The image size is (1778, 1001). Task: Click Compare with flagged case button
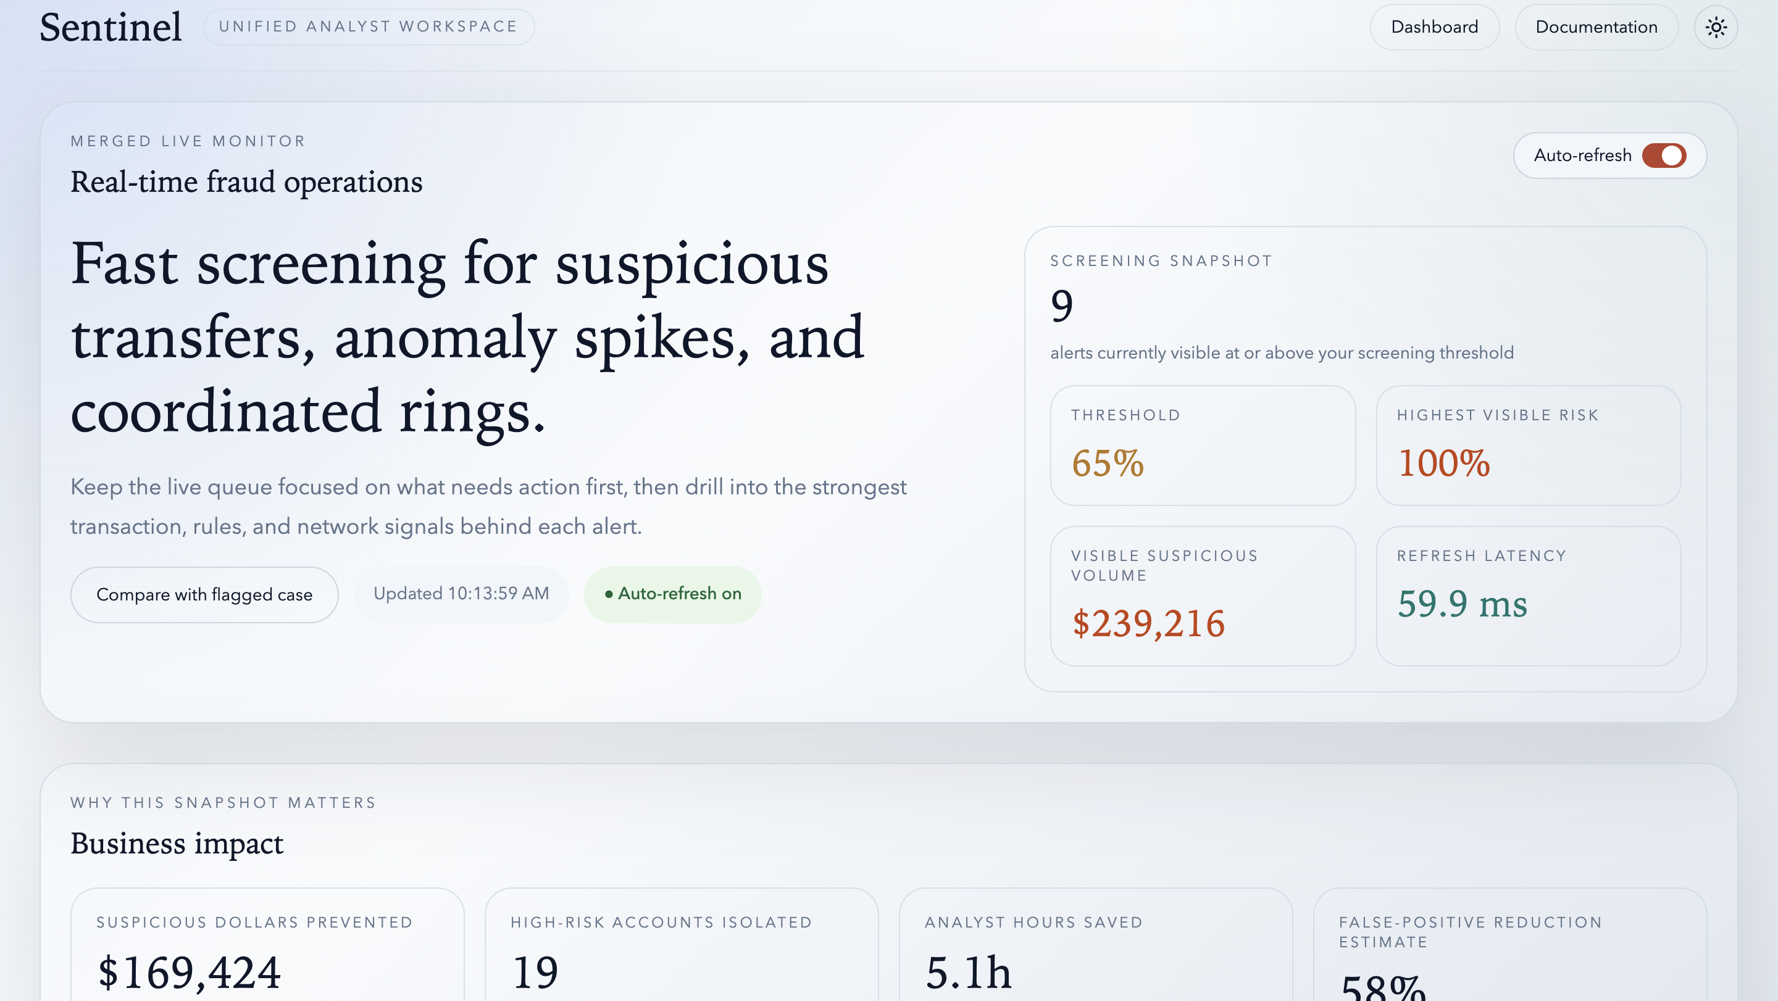(x=204, y=594)
